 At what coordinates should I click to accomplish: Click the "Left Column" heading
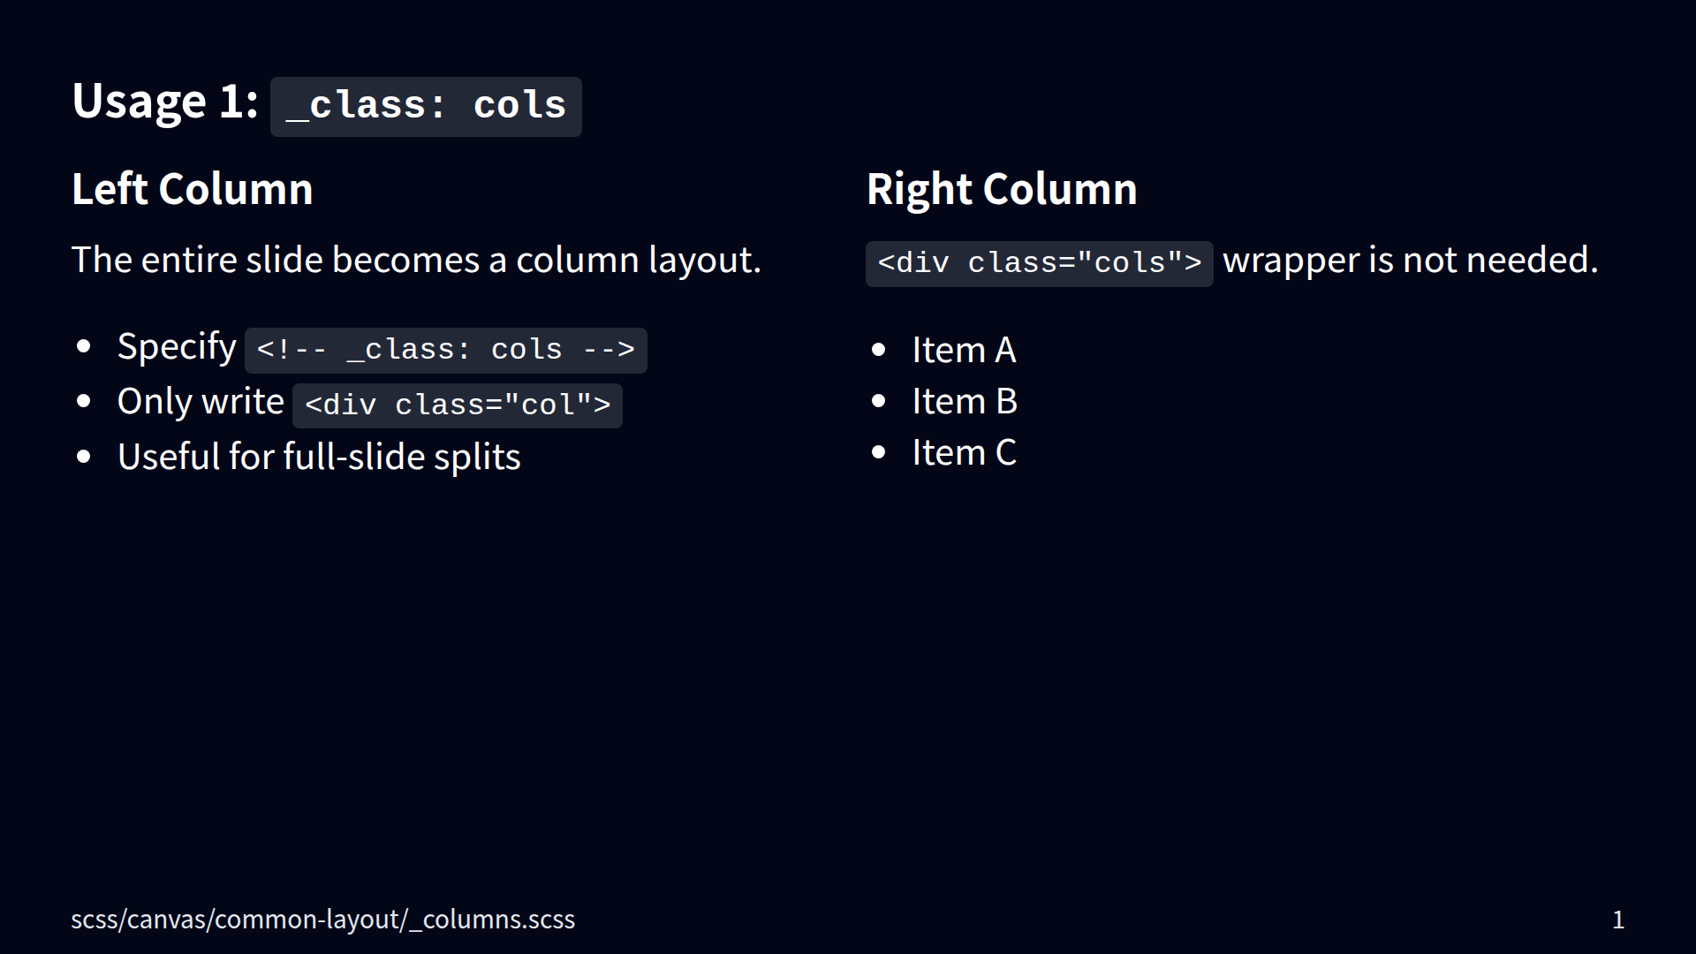[x=193, y=189]
